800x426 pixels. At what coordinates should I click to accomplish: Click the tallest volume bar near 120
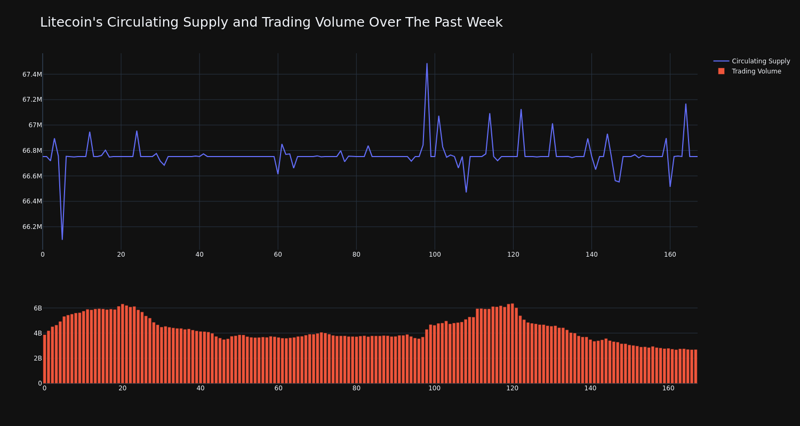[x=513, y=343]
